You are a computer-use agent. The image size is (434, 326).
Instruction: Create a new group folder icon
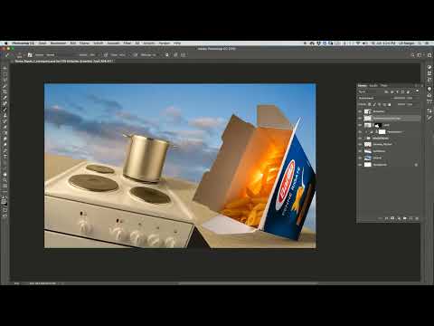pyautogui.click(x=405, y=218)
